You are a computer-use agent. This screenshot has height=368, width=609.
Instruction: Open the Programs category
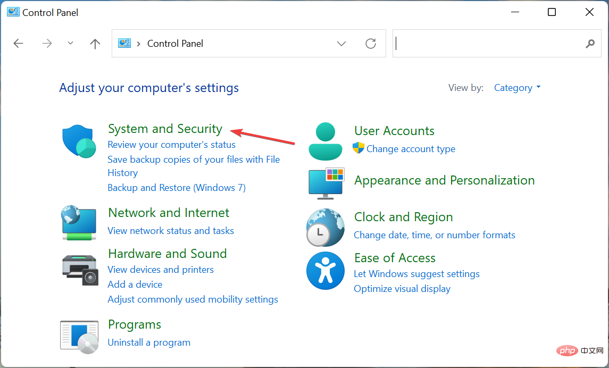[135, 324]
